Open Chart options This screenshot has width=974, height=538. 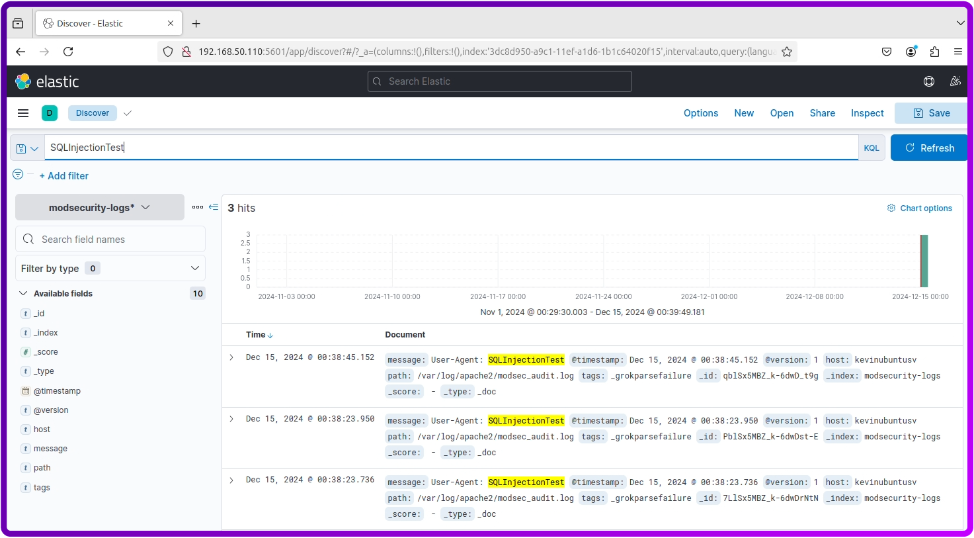point(919,208)
